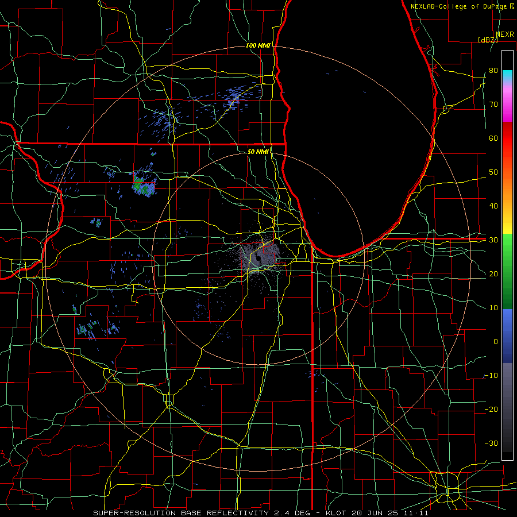Screen dimensions: 517x517
Task: Click the -10 value on the dBZ scale
Action: point(491,376)
